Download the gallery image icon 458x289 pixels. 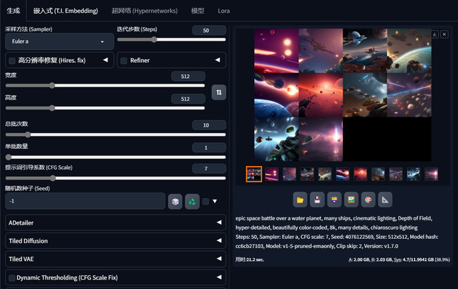coord(434,34)
